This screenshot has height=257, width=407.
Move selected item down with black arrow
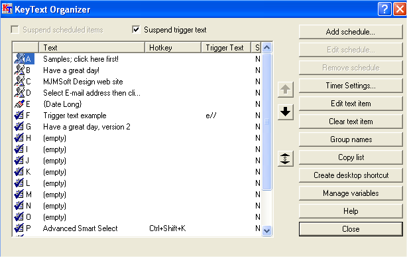coord(285,112)
